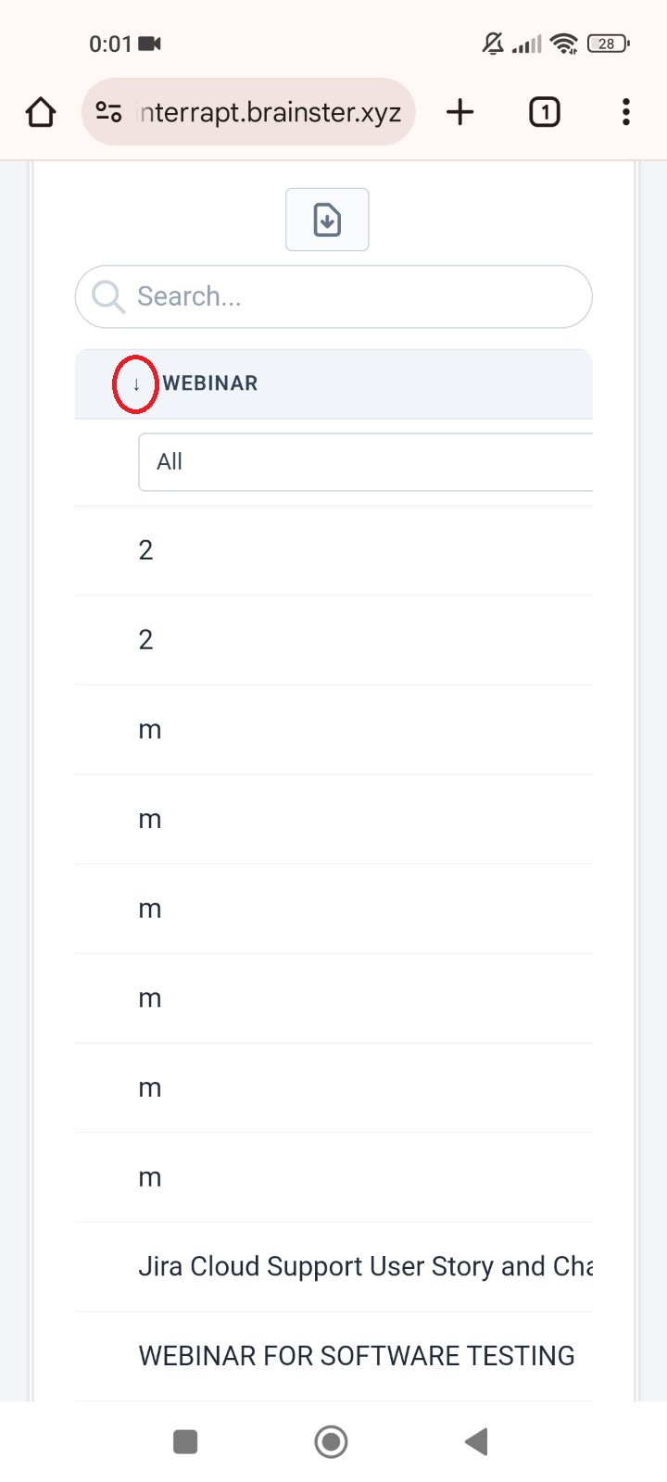
Task: Open the All filter dropdown
Action: [365, 461]
